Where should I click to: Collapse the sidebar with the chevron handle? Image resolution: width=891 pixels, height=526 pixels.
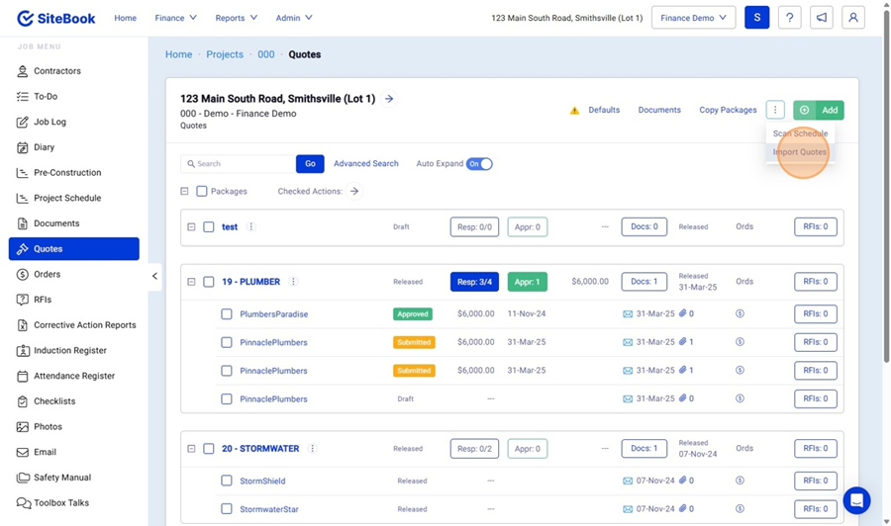coord(154,276)
